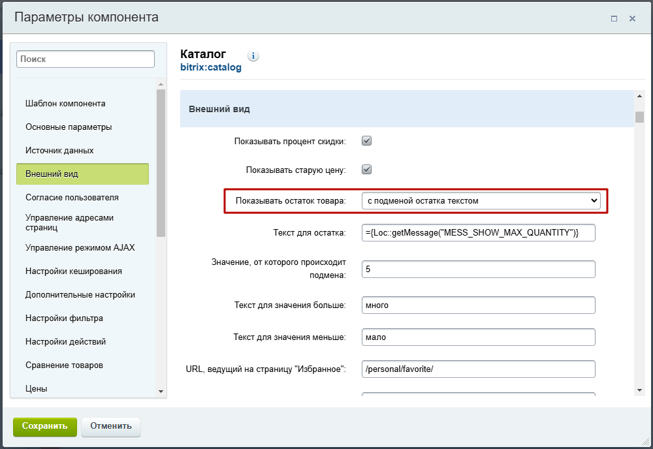Select Цены in sidebar
The height and width of the screenshot is (449, 653).
click(36, 389)
